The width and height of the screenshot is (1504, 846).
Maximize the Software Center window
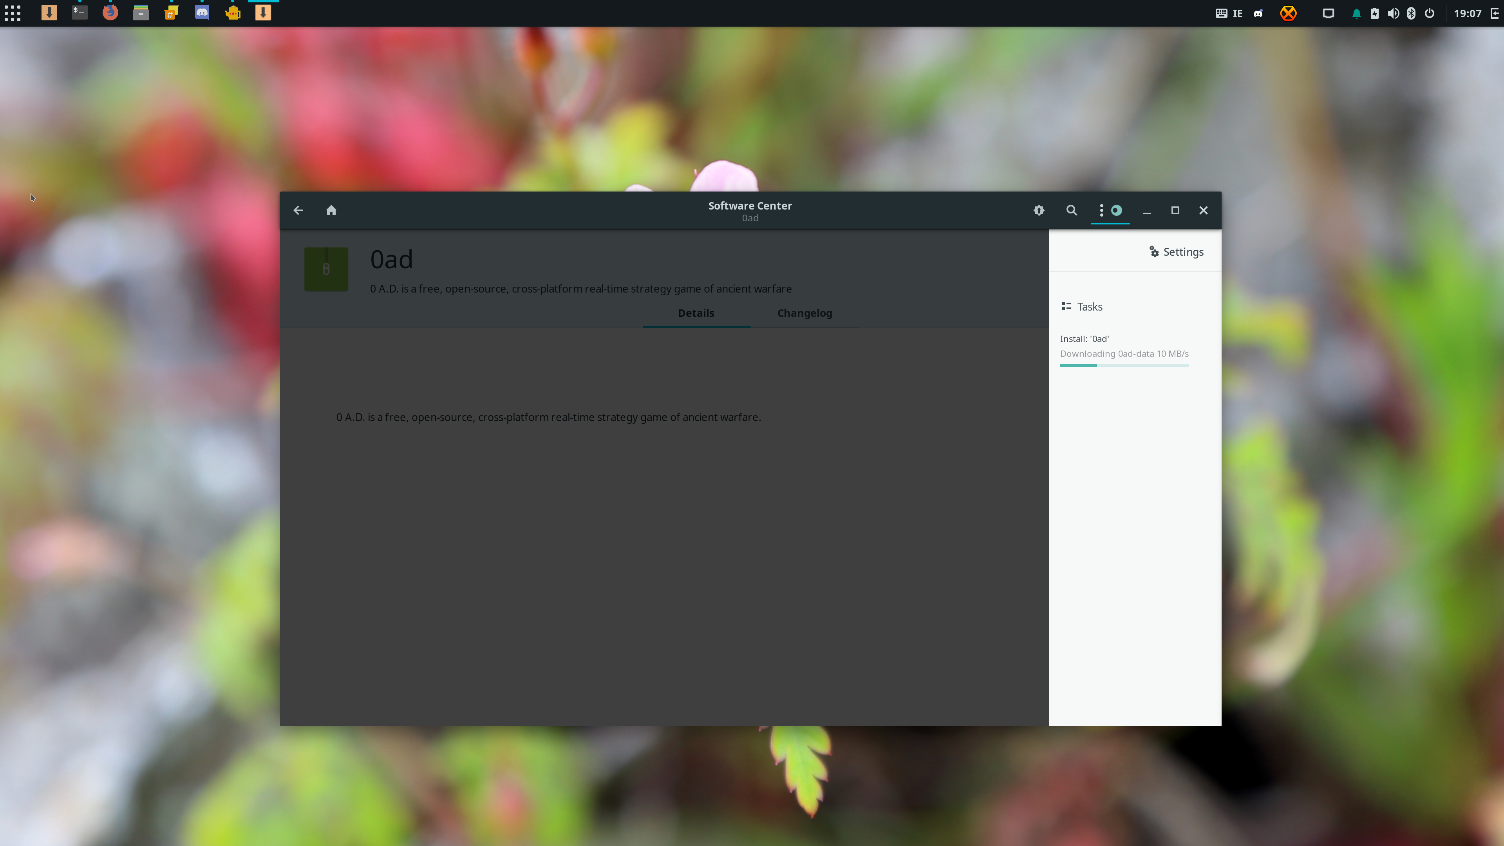pyautogui.click(x=1175, y=210)
